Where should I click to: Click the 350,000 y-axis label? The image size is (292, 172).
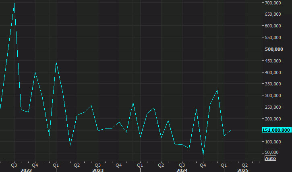point(273,84)
